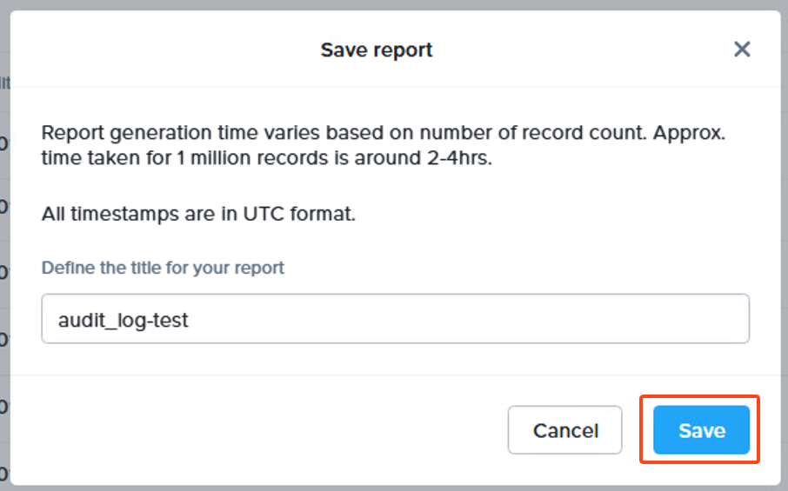The width and height of the screenshot is (788, 491).
Task: Click the Save button
Action: (x=701, y=430)
